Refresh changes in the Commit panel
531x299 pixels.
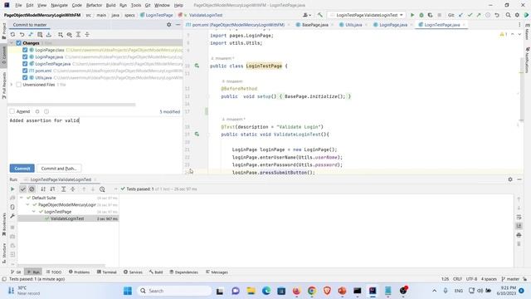(12, 35)
